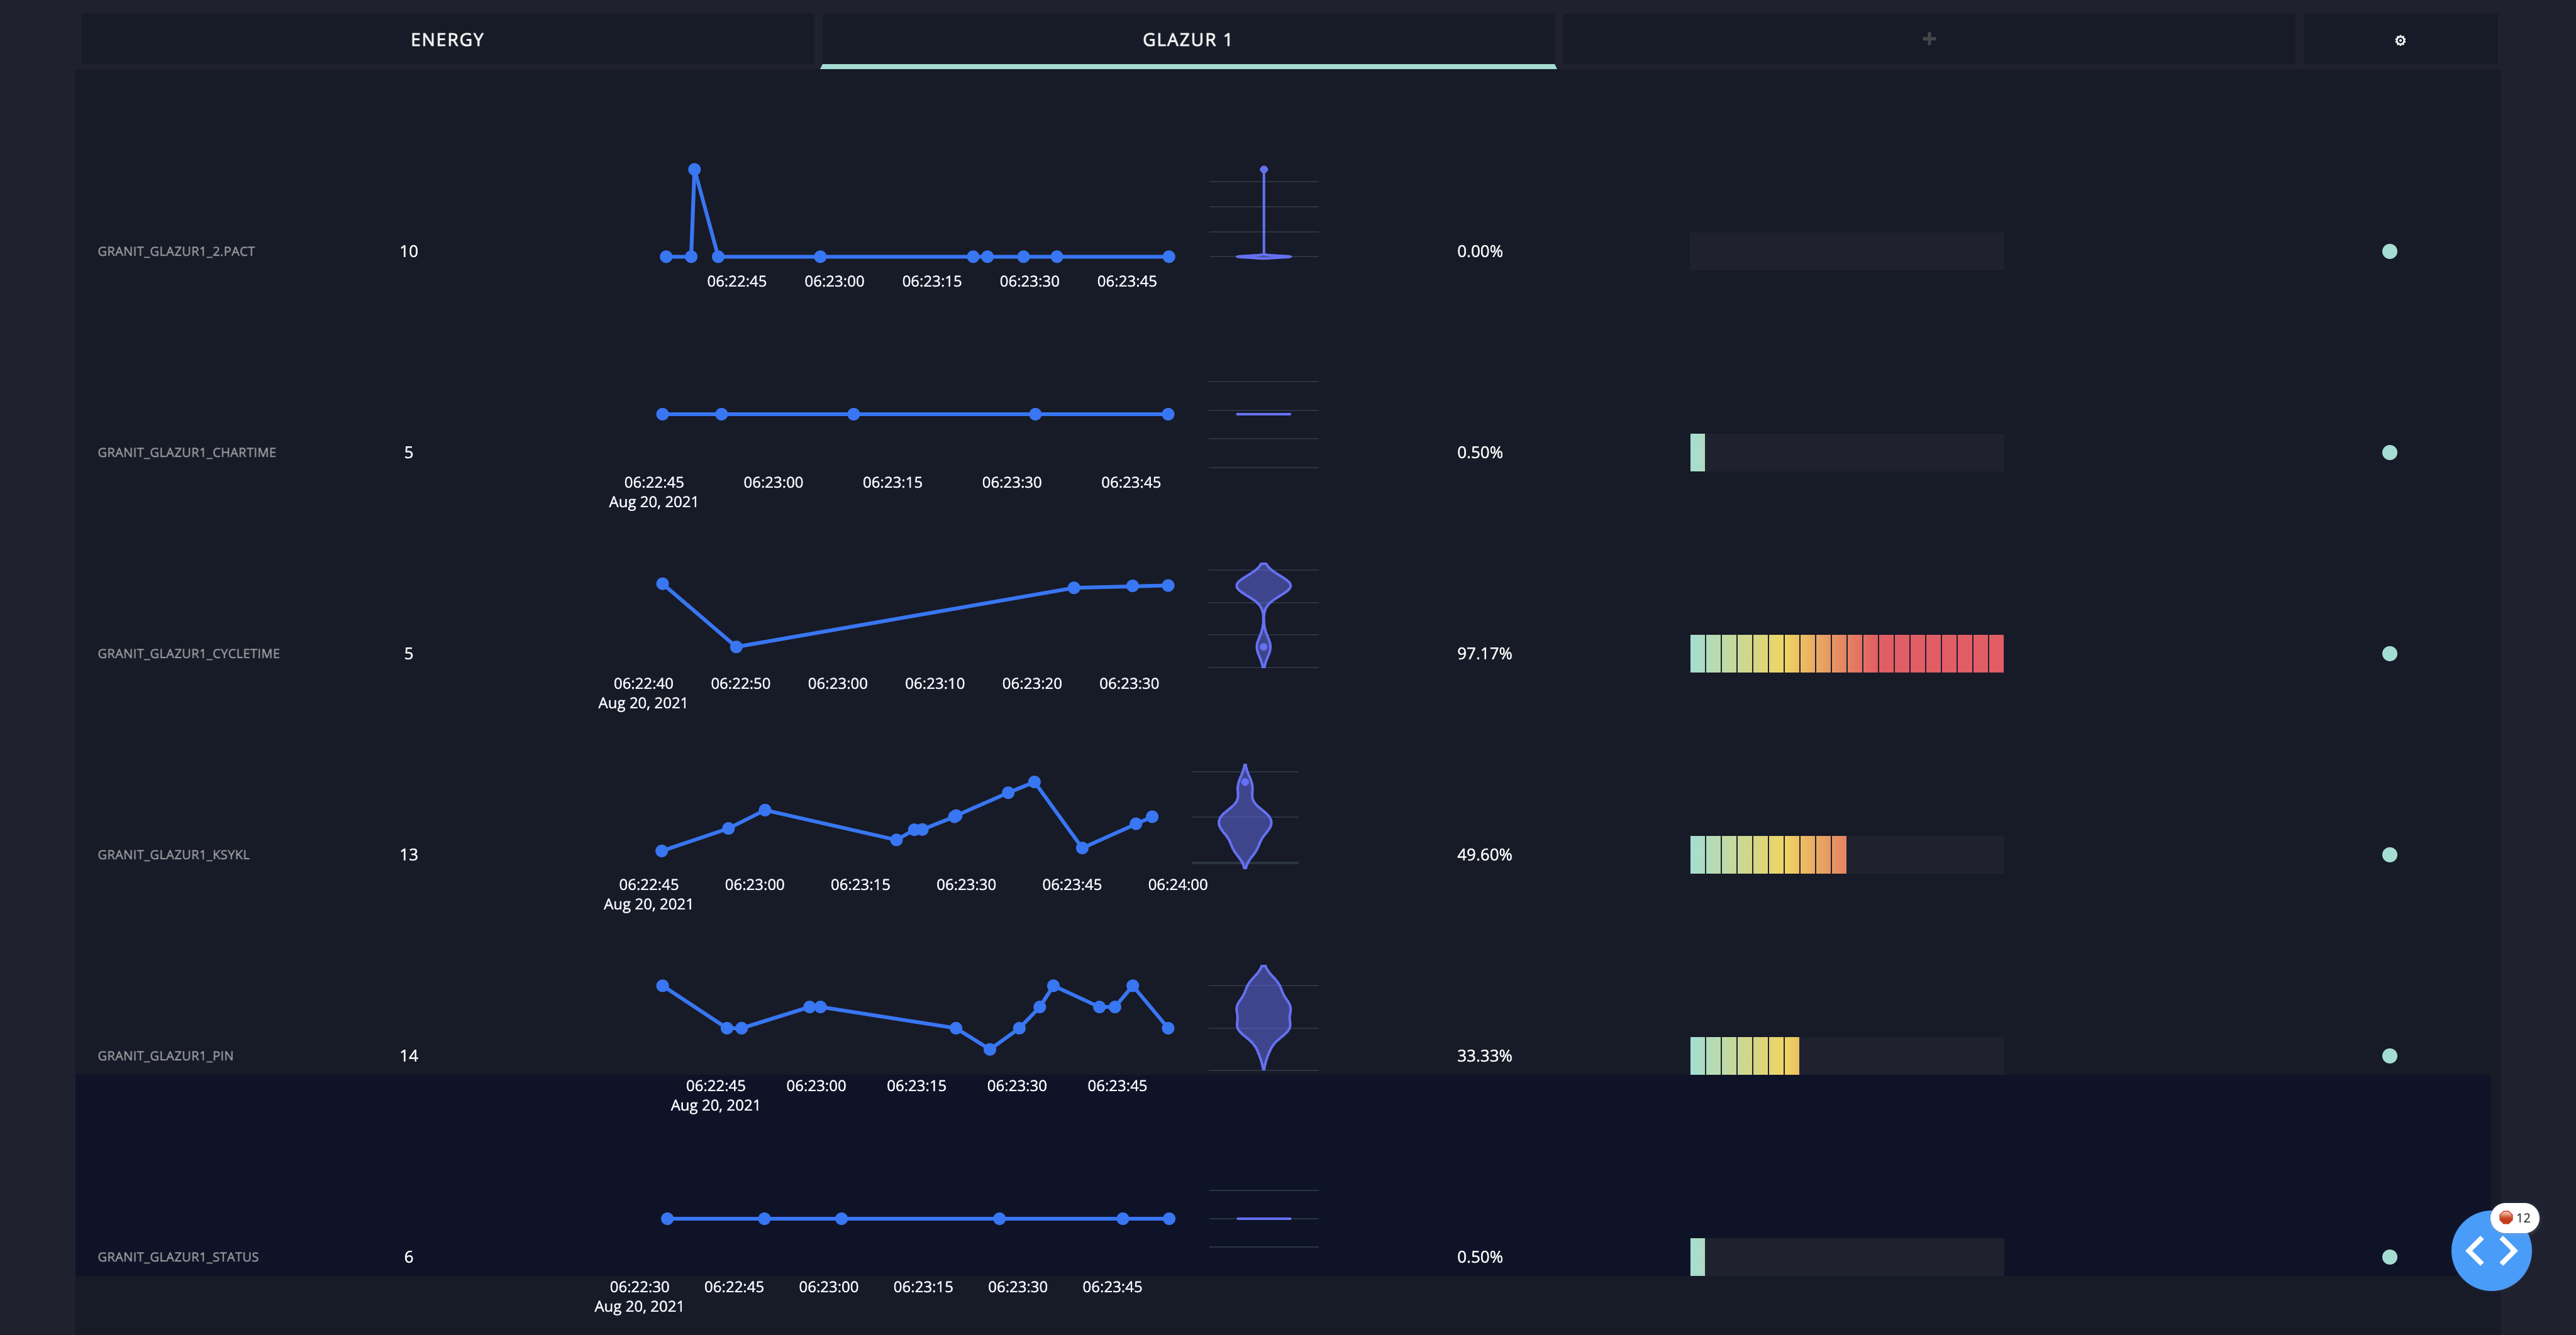Add a new tab with plus
2576x1335 pixels.
coord(1929,39)
